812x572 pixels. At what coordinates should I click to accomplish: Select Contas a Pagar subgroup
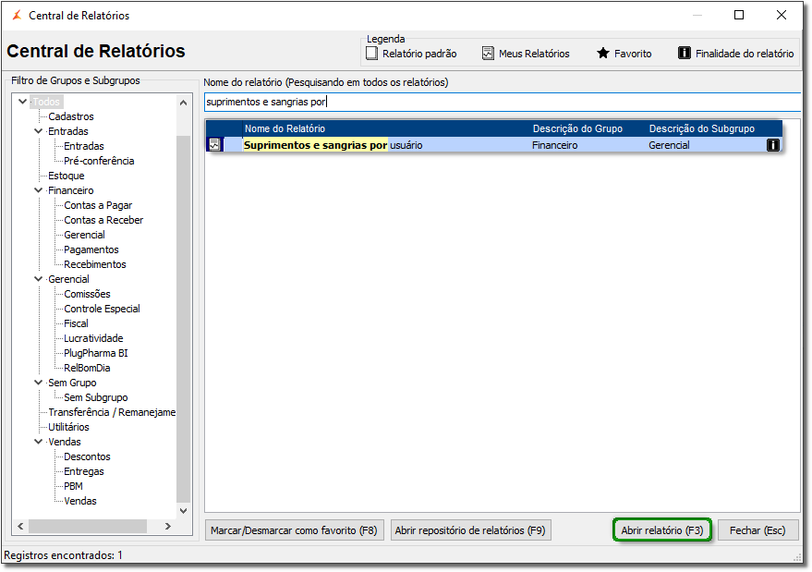pyautogui.click(x=98, y=205)
